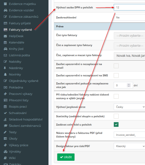Increase the unpaid days stepper value
145x165 pixels.
129,84
